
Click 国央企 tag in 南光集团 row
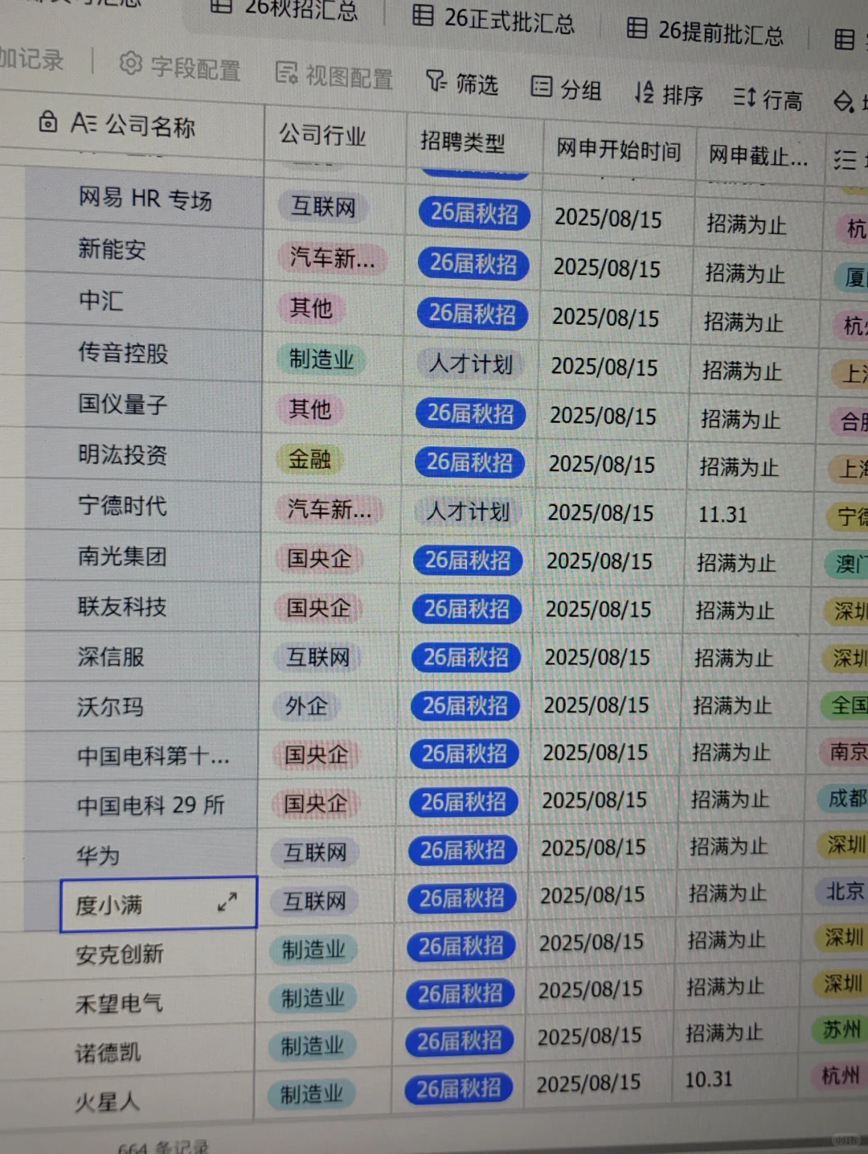coord(319,558)
